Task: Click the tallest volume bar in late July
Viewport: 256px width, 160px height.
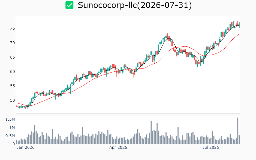Action: 238,131
